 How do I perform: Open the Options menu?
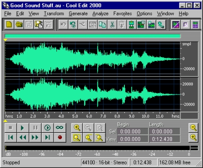144,13
